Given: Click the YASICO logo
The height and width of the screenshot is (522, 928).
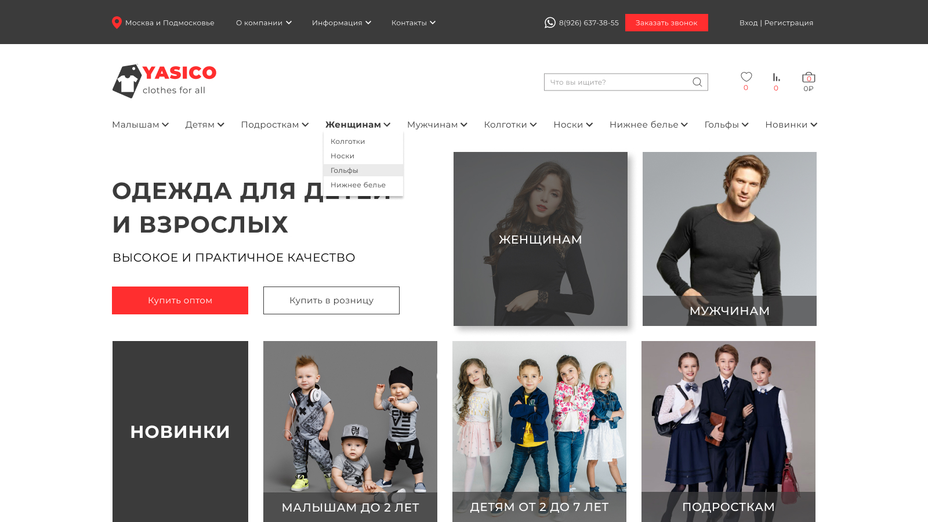Looking at the screenshot, I should [164, 81].
